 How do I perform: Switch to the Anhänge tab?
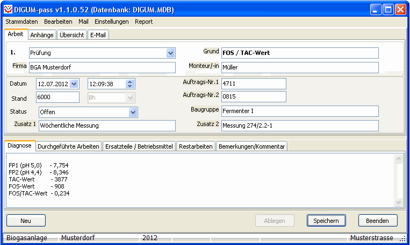coord(42,34)
